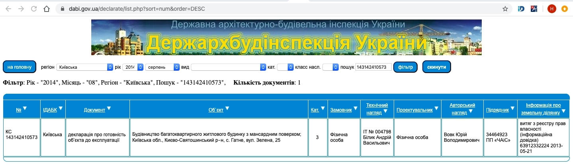Sort by Замовник column arrow

(x=355, y=108)
